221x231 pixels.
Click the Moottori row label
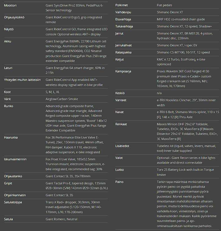(10, 5)
